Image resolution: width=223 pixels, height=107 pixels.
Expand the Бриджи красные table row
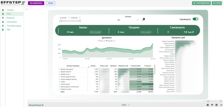[x=59, y=72]
